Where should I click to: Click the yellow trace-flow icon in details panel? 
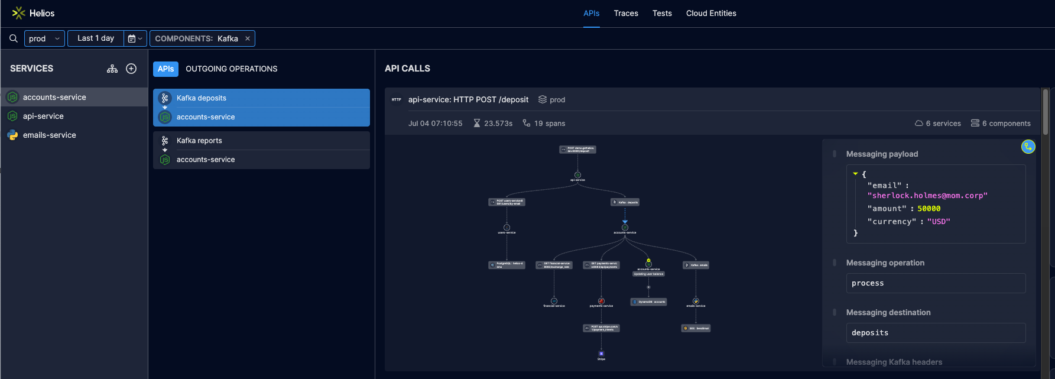(1028, 147)
